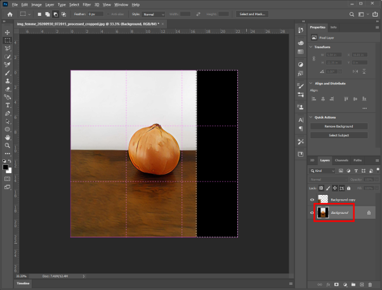
Task: Open the Share icon top right
Action: click(x=375, y=15)
